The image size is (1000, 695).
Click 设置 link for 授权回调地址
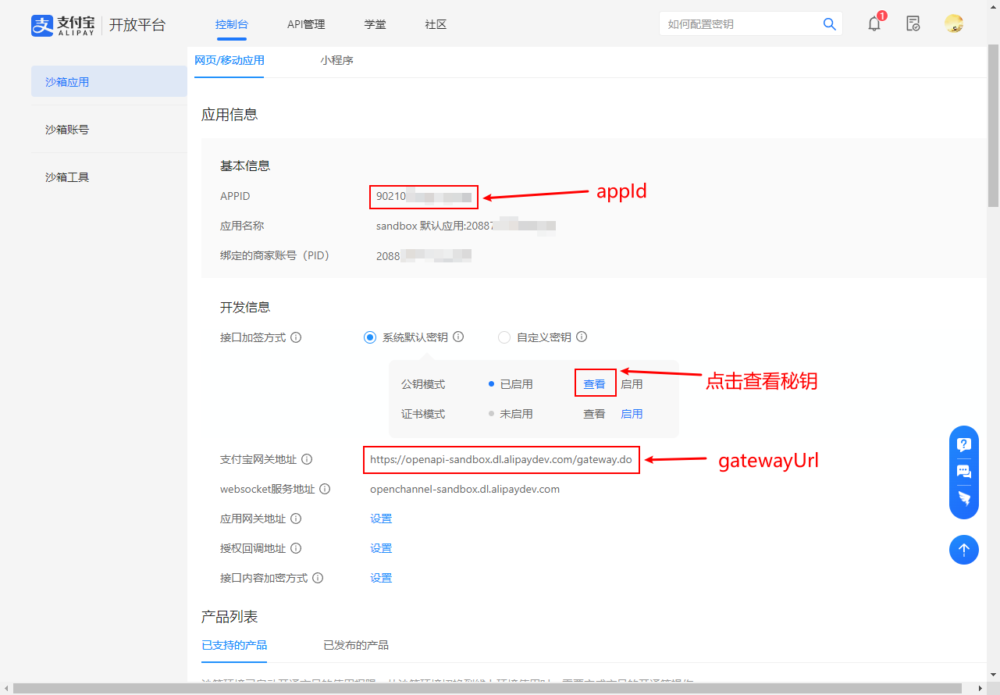pos(381,548)
